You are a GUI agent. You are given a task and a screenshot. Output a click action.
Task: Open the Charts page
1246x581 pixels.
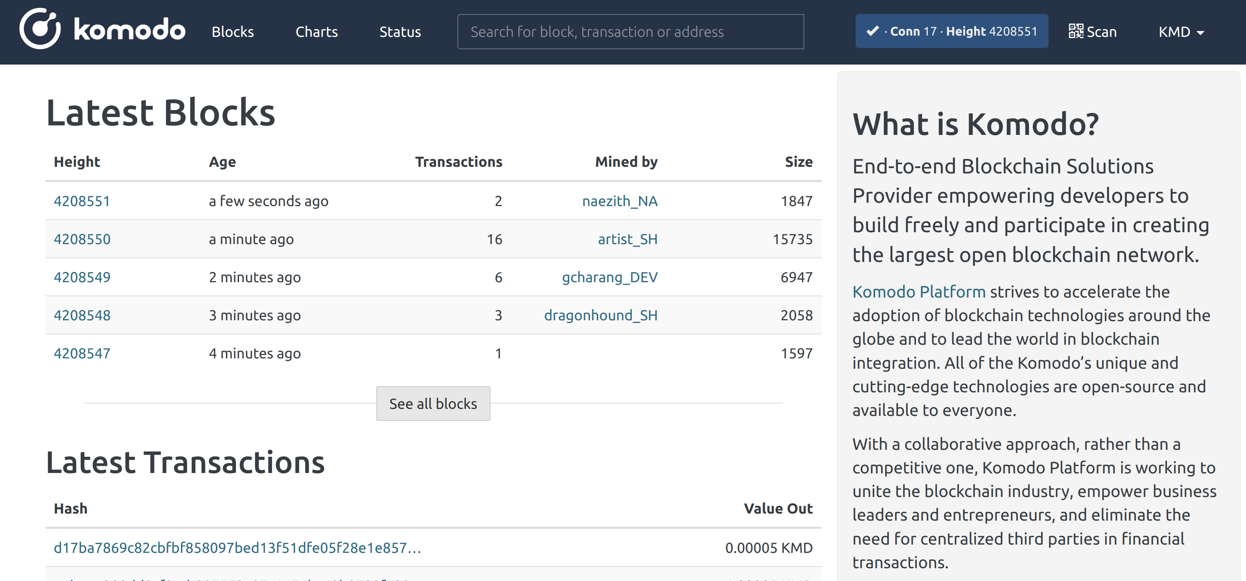(x=316, y=32)
